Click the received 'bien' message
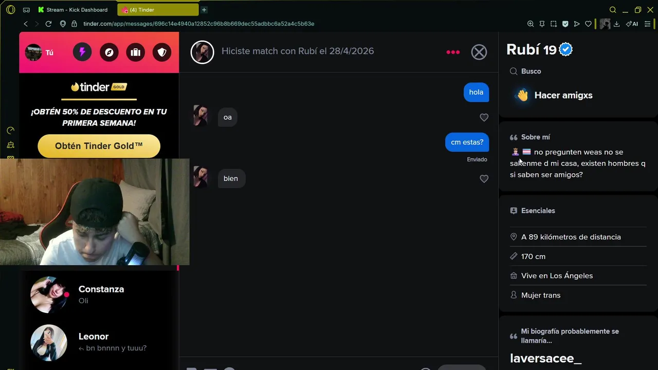The height and width of the screenshot is (370, 658). [x=231, y=178]
